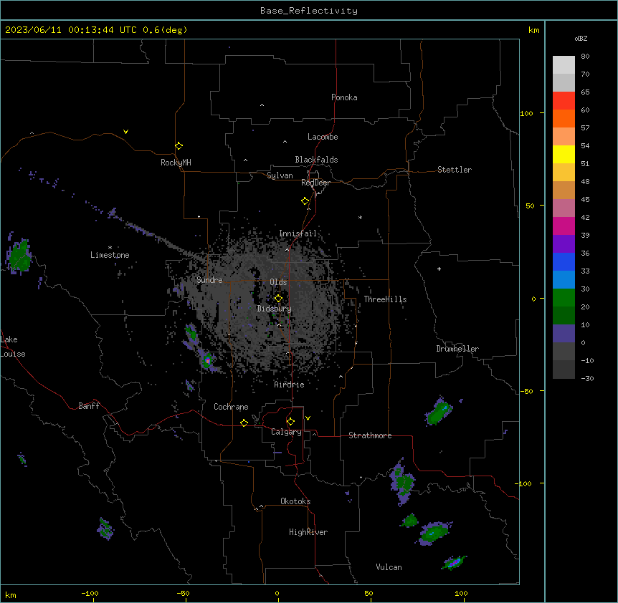Click the yellow diamond marker below RedDeer
Image resolution: width=618 pixels, height=603 pixels.
[305, 201]
